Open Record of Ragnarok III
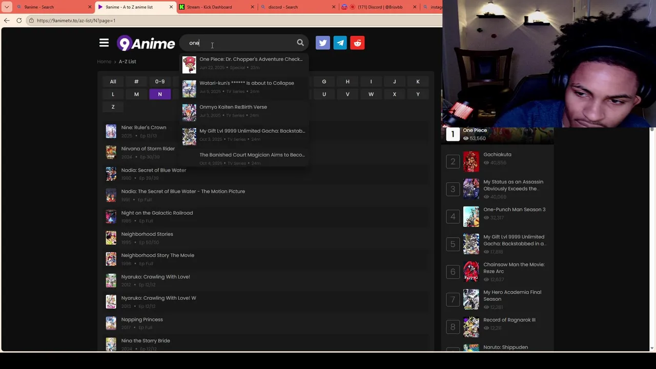656x369 pixels. pos(509,320)
